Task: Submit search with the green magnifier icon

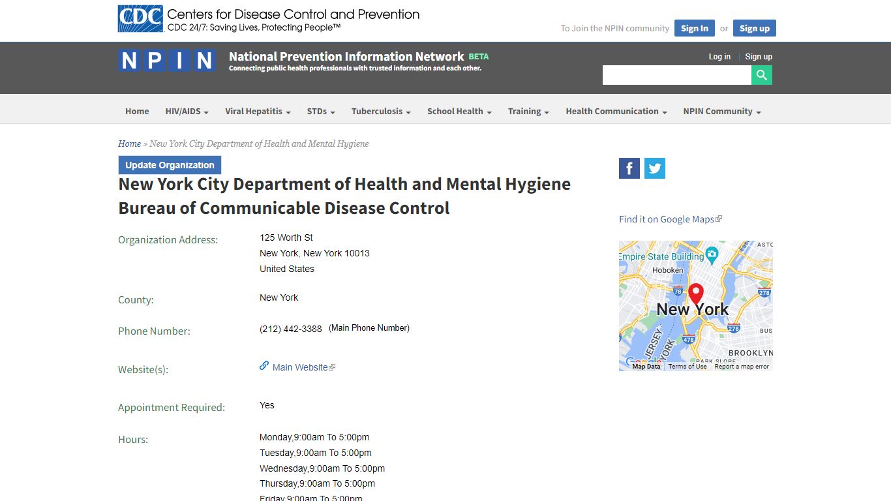Action: pos(762,75)
